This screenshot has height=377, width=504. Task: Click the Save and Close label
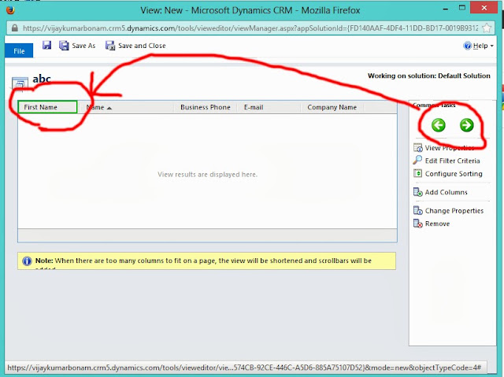pos(142,46)
